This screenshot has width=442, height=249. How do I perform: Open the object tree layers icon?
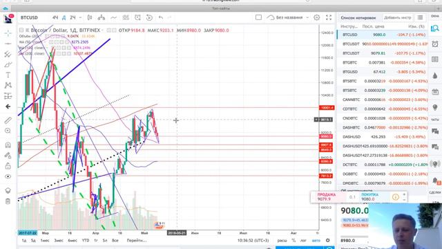[x=8, y=191]
